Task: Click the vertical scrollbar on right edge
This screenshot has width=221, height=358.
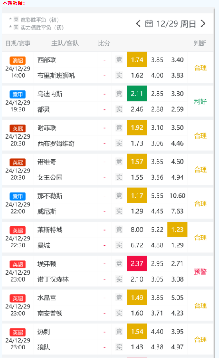Action: tap(214, 182)
